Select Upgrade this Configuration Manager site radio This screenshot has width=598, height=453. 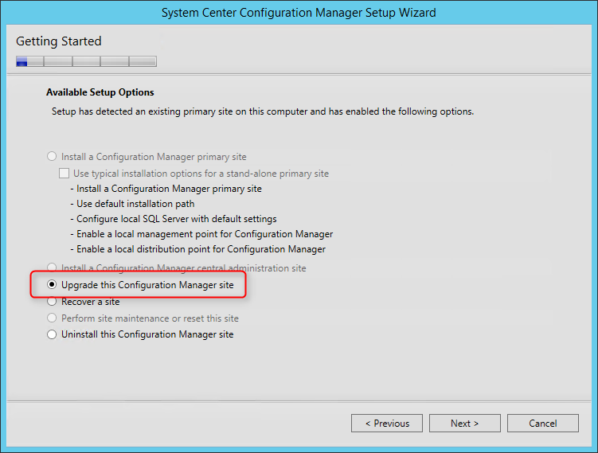(52, 284)
